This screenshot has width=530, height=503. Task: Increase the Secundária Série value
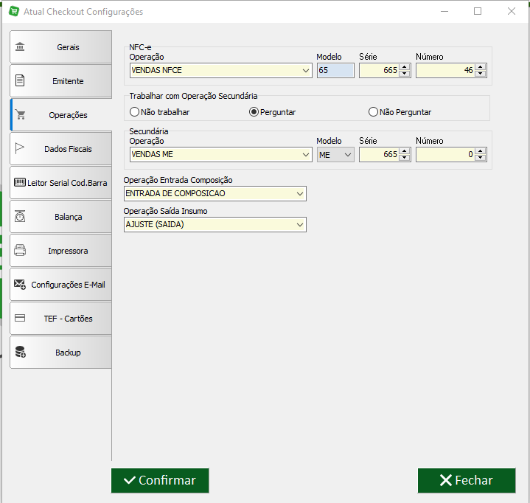(x=404, y=151)
